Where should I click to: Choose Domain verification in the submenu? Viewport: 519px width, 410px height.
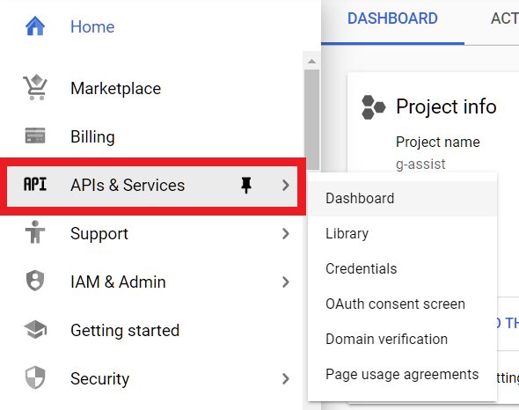click(x=402, y=339)
